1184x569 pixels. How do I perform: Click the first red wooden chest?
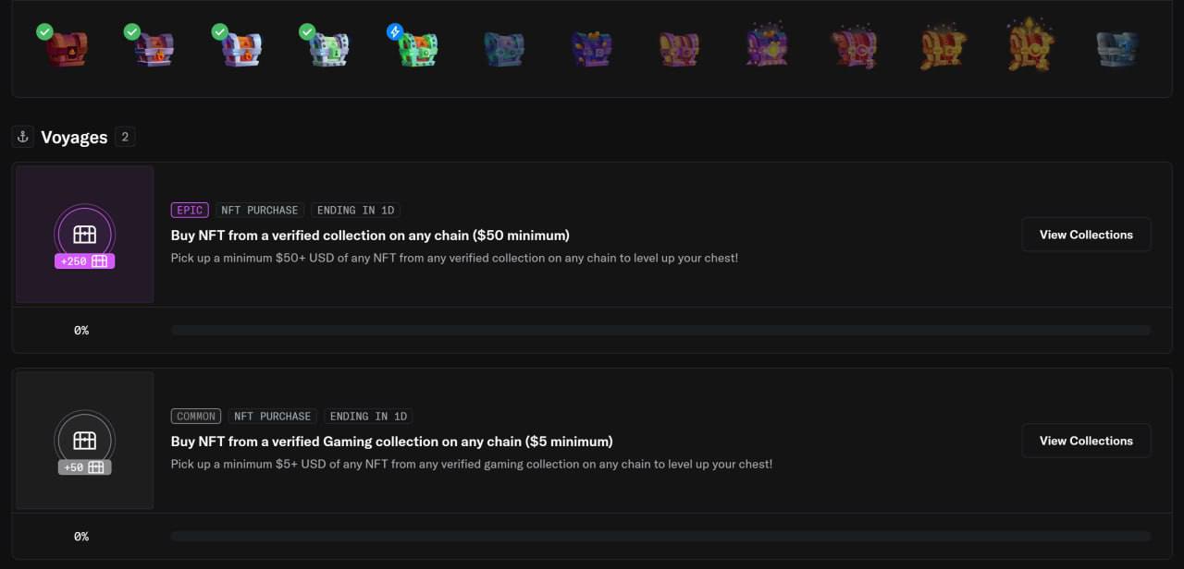pos(67,49)
